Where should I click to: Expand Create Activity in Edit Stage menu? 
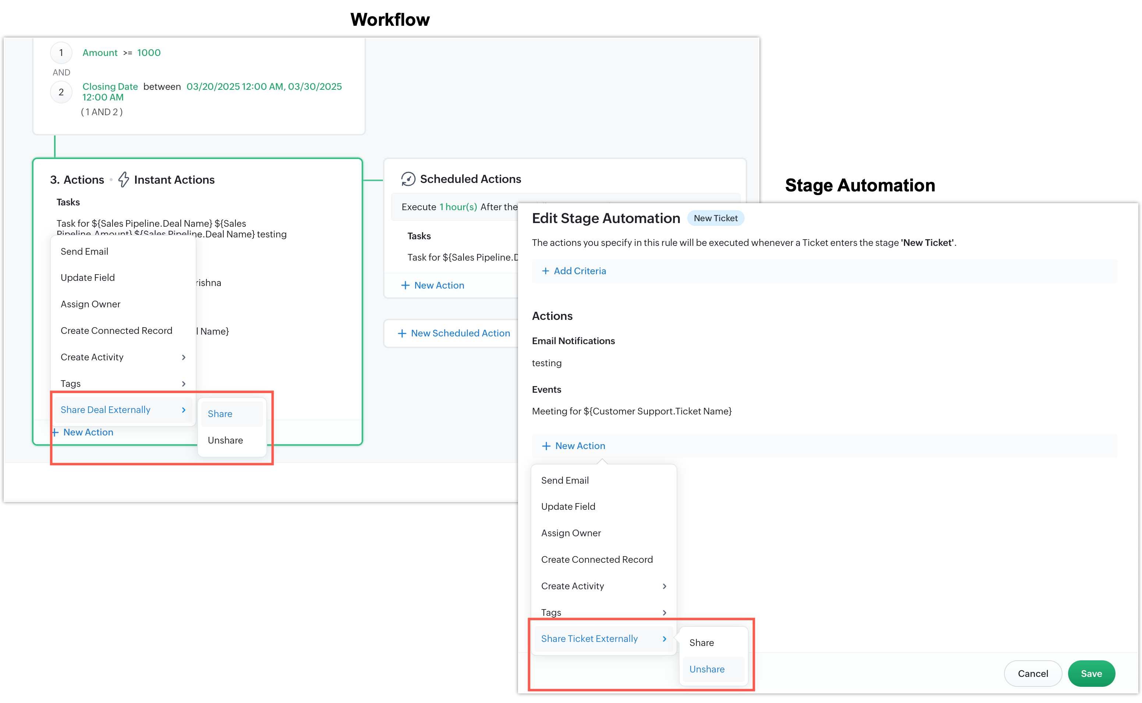[664, 586]
